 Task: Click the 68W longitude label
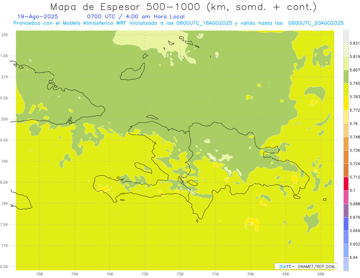pos(321,274)
